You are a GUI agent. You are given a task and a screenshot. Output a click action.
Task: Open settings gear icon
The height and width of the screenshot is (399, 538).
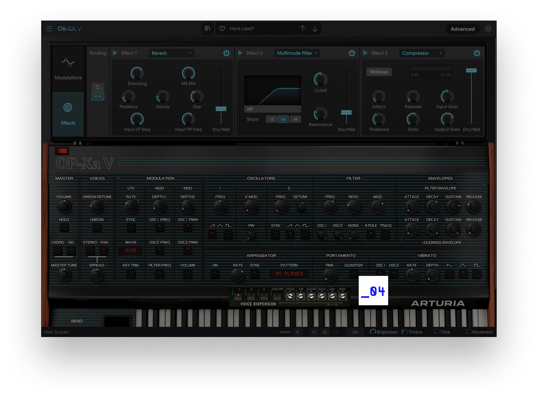point(488,29)
